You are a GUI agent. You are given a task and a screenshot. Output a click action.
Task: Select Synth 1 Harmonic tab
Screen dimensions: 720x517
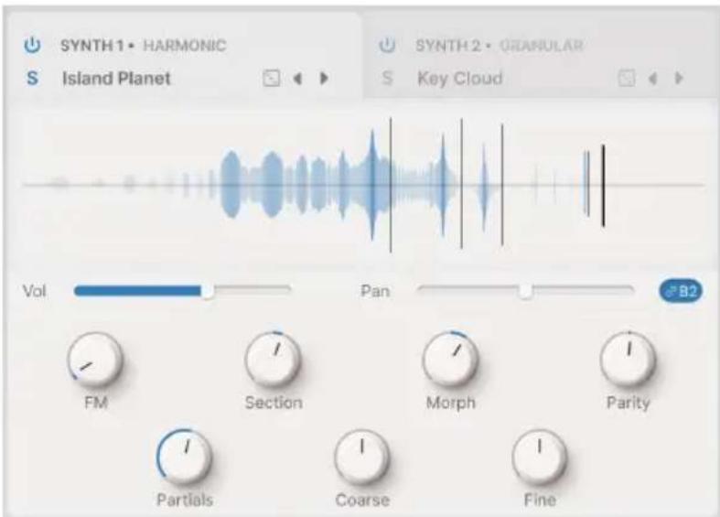pos(184,55)
